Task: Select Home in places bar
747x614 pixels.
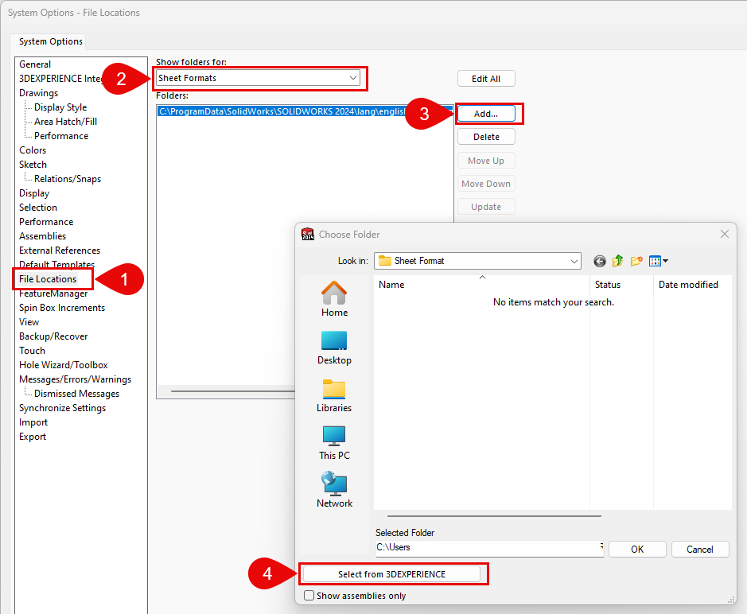Action: point(334,299)
